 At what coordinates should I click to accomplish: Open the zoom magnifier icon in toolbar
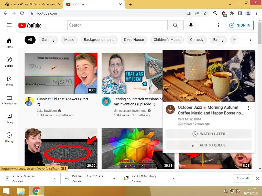tap(215, 13)
